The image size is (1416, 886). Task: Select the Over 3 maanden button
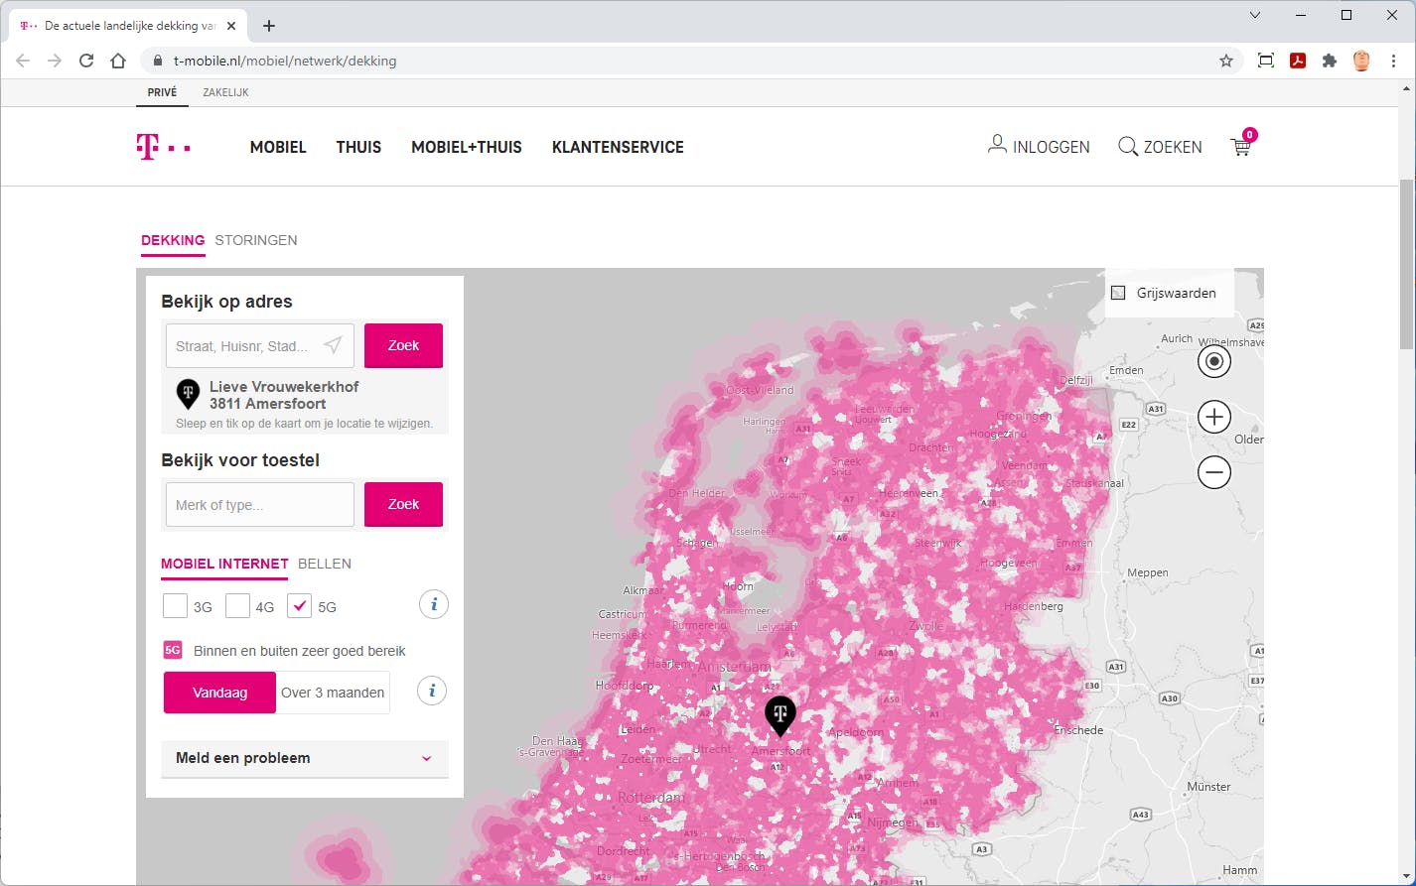[x=333, y=693]
